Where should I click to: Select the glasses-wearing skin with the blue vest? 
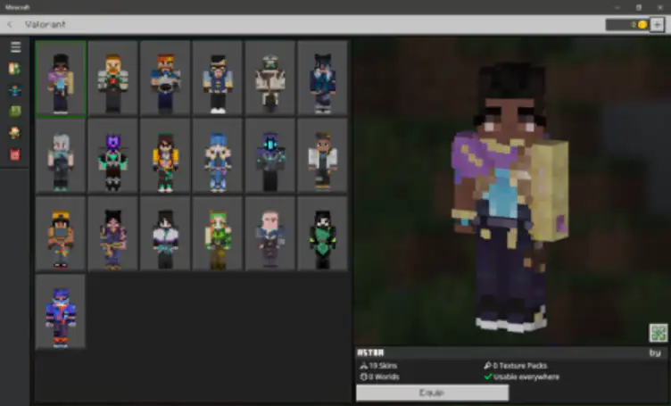tap(218, 79)
